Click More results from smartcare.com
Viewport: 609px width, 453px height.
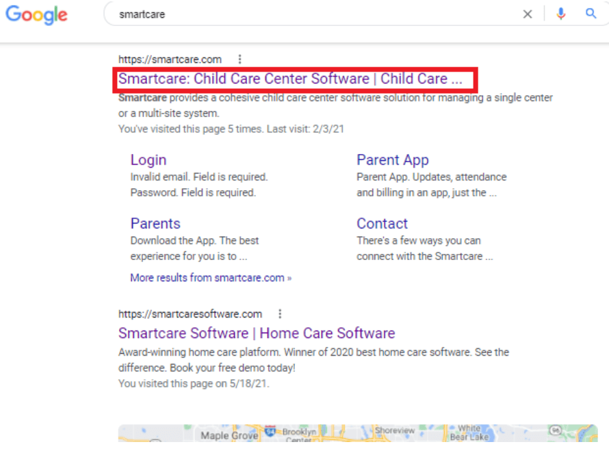click(210, 277)
